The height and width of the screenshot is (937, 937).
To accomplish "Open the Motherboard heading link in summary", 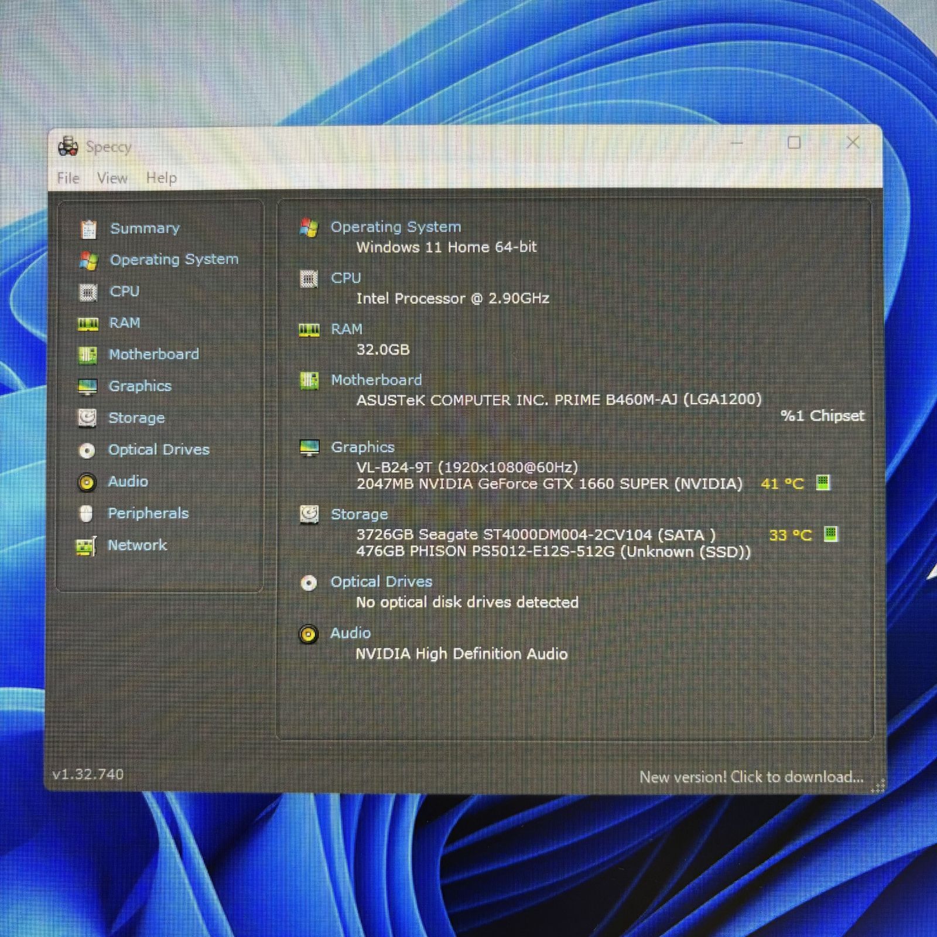I will (376, 380).
